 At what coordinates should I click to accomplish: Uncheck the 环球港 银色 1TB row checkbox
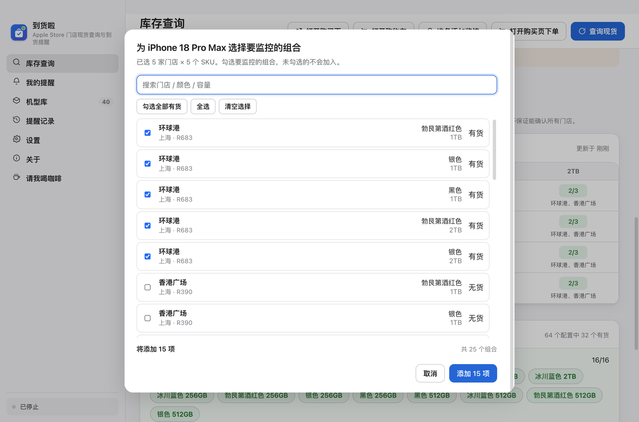click(x=147, y=164)
